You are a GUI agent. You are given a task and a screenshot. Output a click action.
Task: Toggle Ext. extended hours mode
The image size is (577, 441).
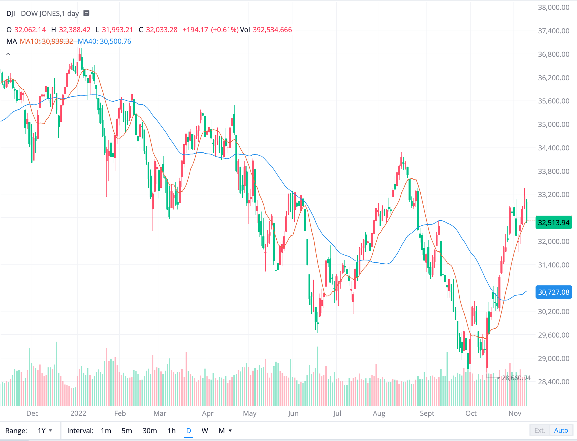pos(539,430)
